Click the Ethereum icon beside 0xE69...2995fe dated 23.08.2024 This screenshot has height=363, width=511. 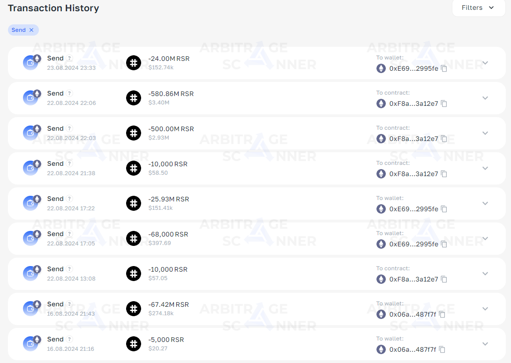[x=381, y=68]
